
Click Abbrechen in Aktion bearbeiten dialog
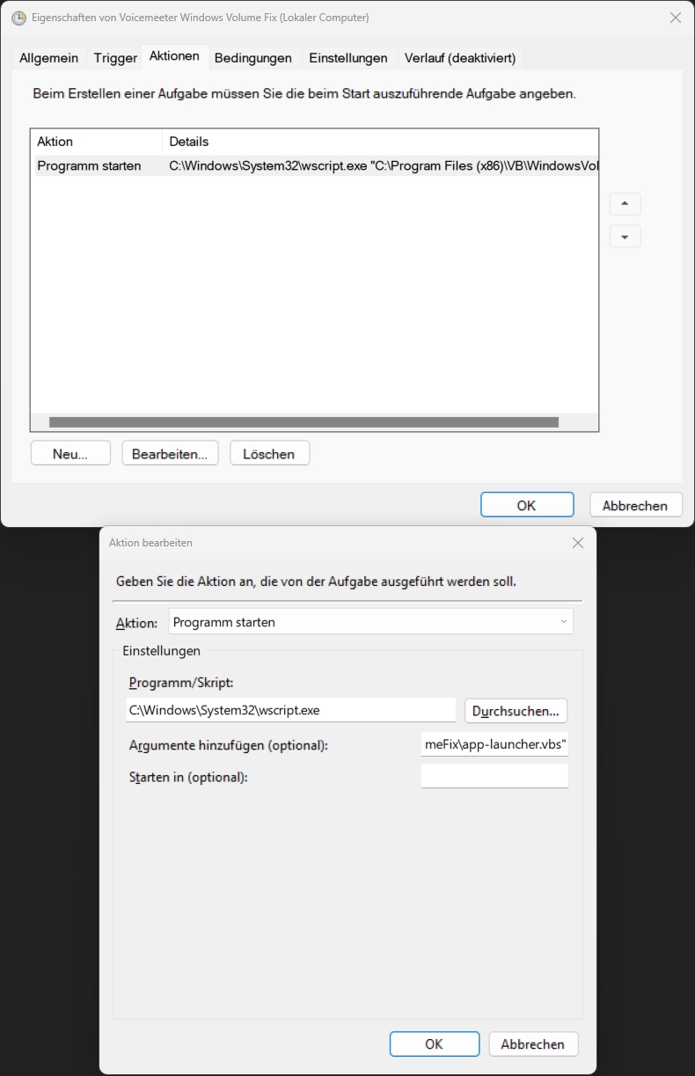tap(533, 1044)
